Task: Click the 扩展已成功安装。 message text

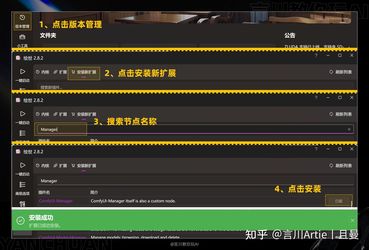Action: [x=45, y=225]
